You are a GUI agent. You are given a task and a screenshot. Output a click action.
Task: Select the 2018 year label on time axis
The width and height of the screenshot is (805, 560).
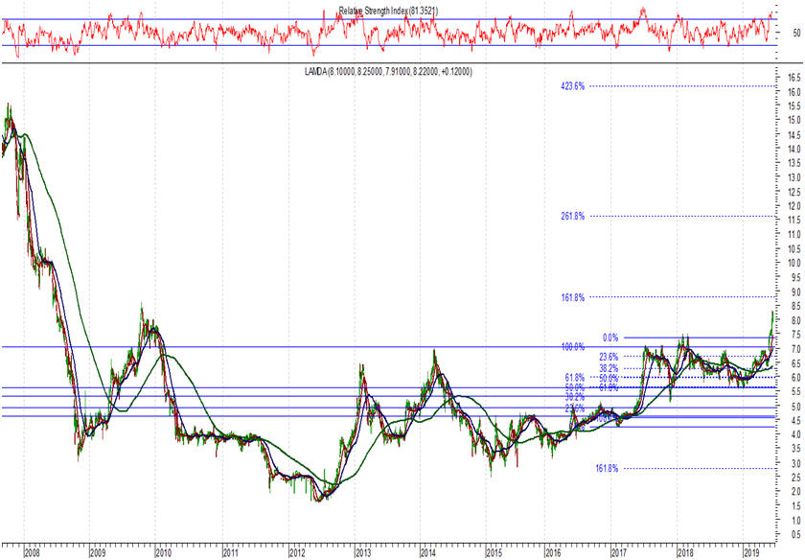coord(685,553)
